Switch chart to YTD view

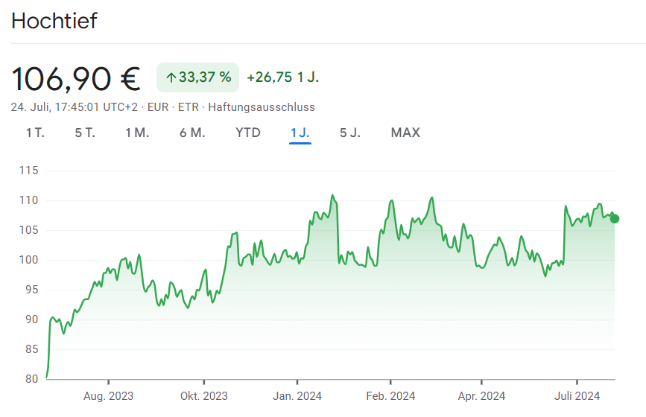click(x=248, y=133)
